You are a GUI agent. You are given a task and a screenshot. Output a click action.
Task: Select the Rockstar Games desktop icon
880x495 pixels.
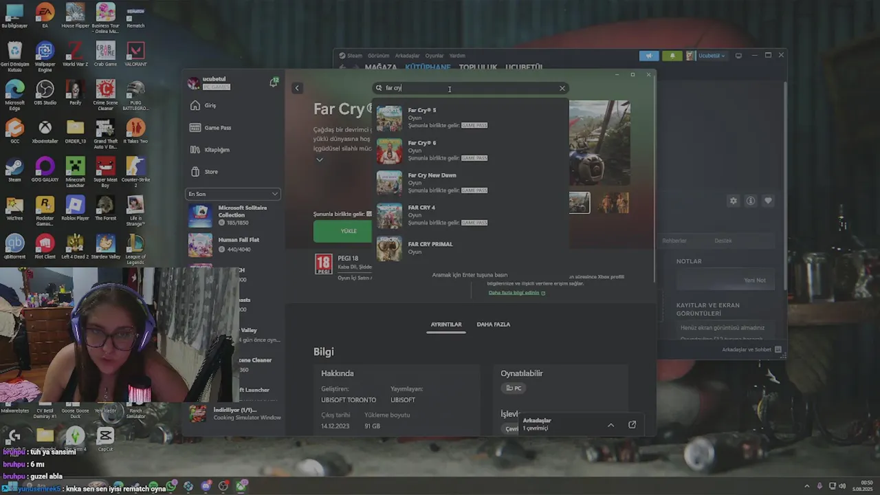45,211
